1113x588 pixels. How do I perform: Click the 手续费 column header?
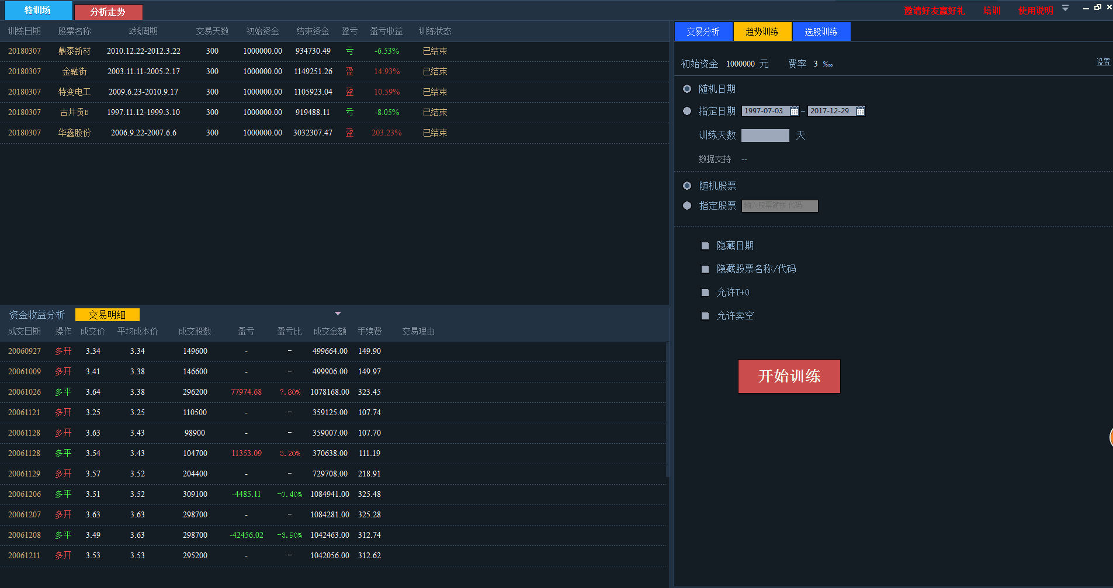pyautogui.click(x=369, y=331)
